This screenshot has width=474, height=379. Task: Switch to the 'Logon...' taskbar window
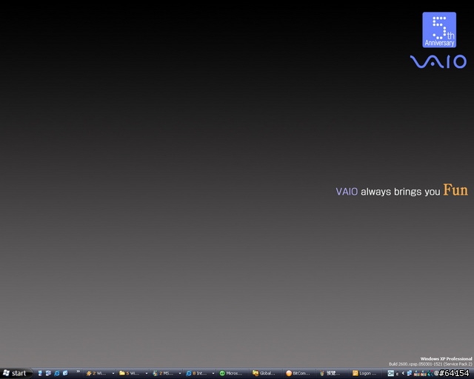pos(365,374)
